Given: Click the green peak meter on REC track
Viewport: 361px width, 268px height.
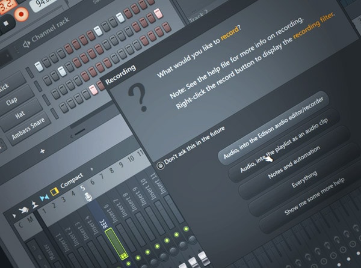Looking at the screenshot, I should (117, 244).
